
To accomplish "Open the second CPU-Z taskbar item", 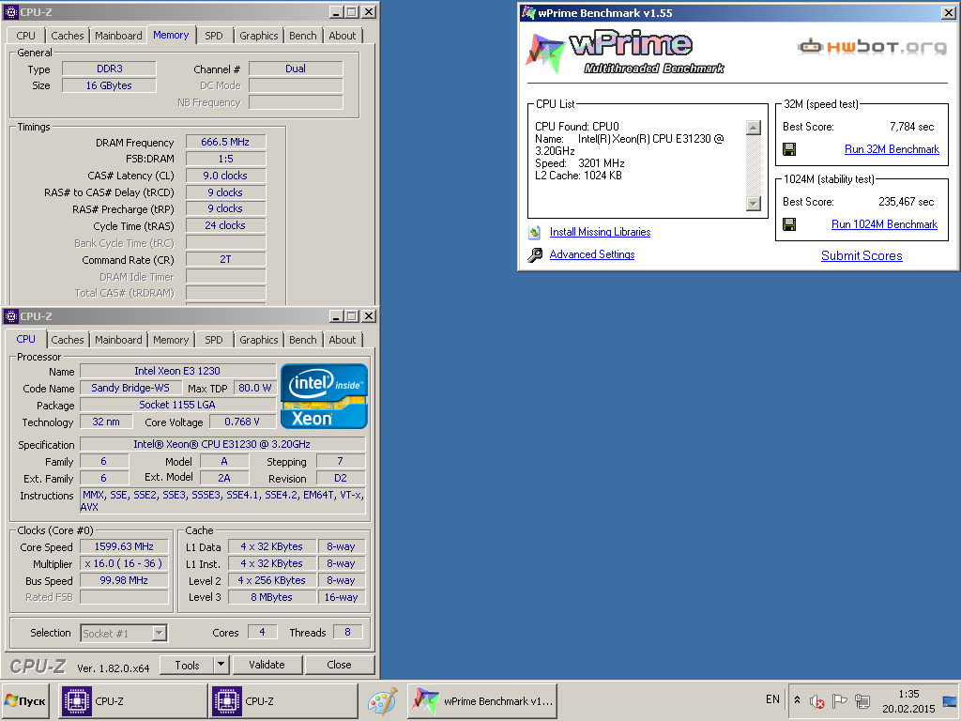I will 283,700.
